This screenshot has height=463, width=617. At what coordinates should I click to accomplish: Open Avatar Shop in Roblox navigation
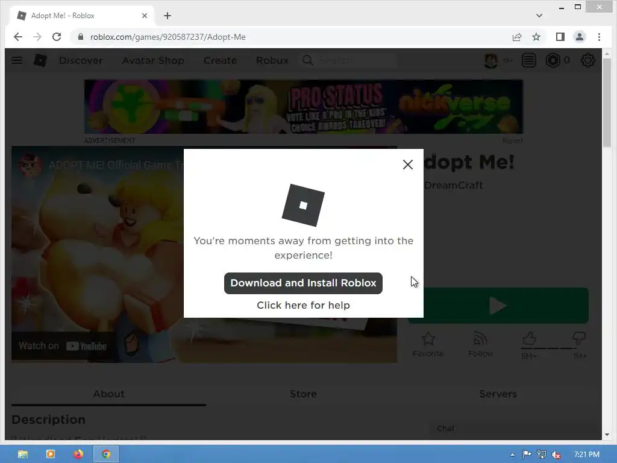pyautogui.click(x=153, y=61)
